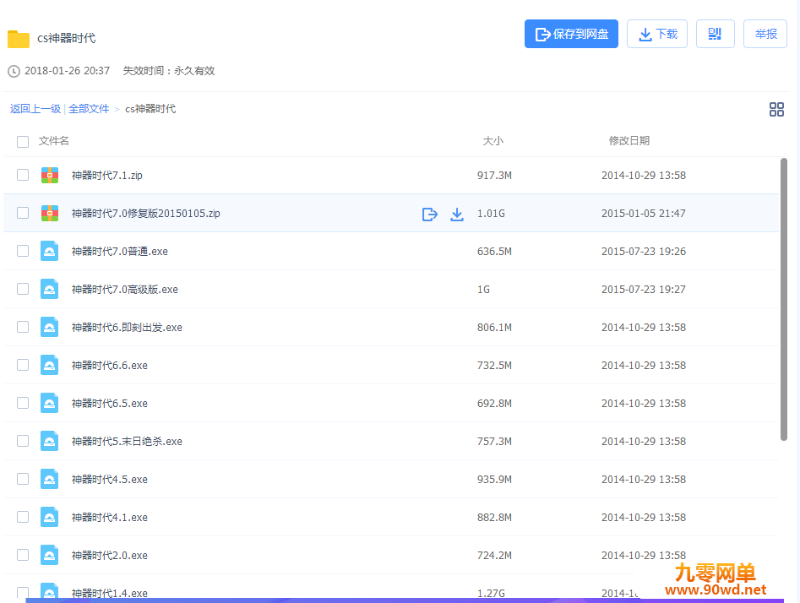
Task: Click the exe icon of 神器时代6.5.exe
Action: pyautogui.click(x=50, y=403)
